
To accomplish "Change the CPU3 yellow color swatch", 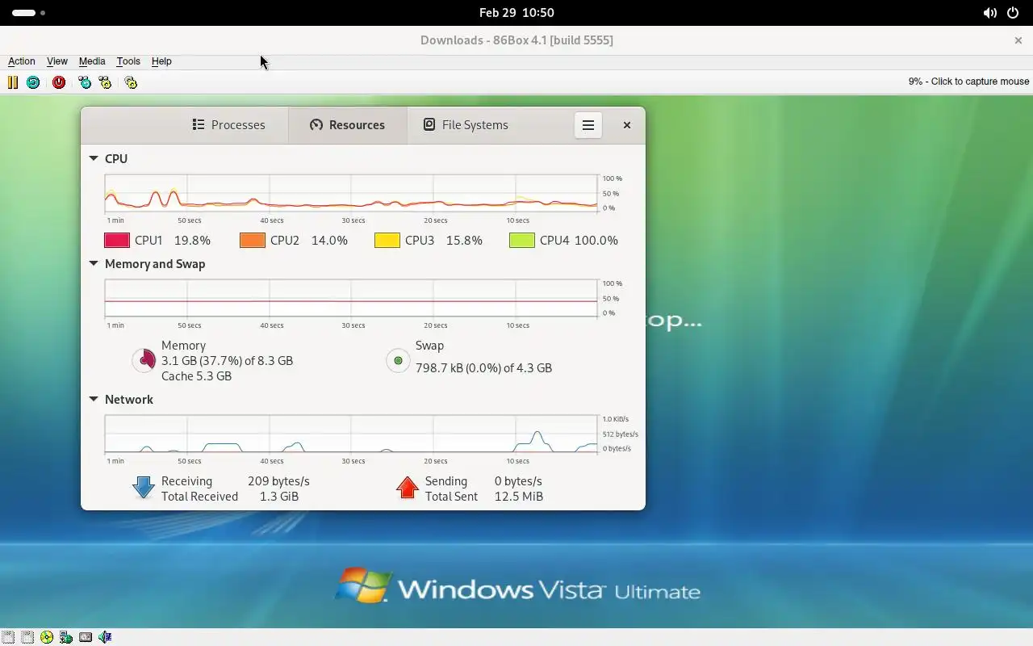I will [387, 240].
